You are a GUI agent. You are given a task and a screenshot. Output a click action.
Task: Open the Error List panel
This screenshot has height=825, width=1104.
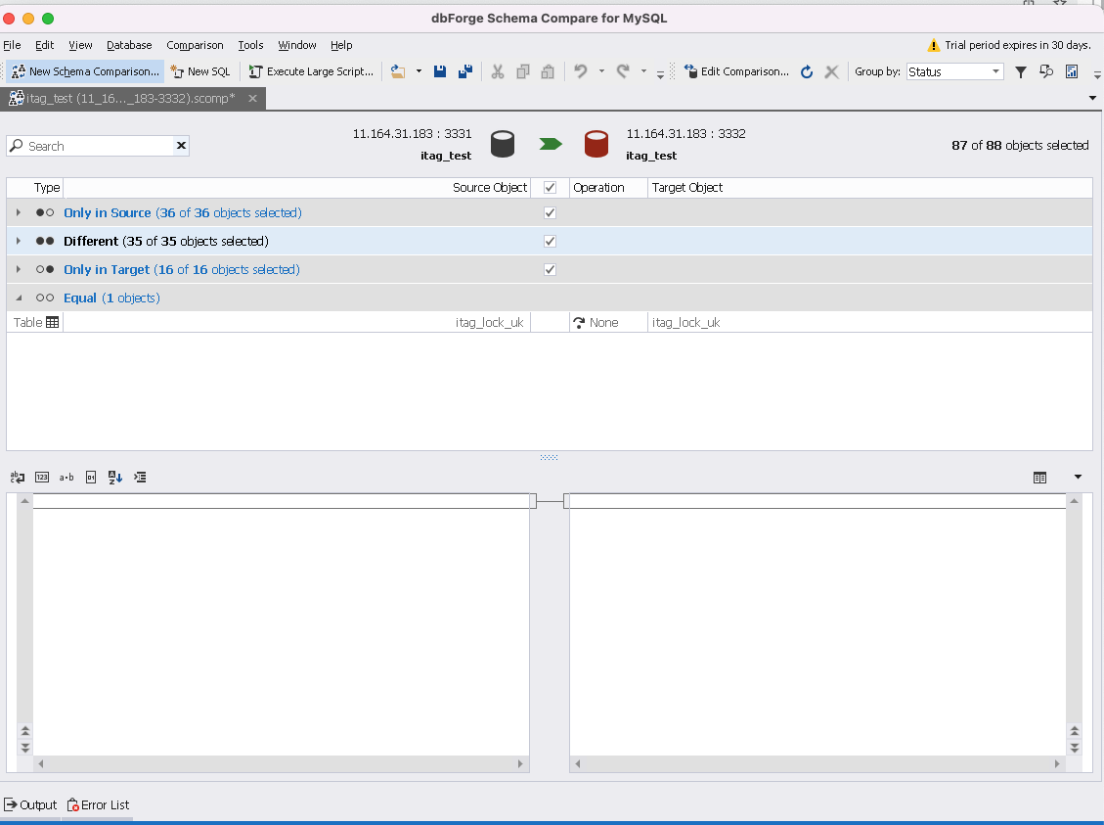pos(99,804)
